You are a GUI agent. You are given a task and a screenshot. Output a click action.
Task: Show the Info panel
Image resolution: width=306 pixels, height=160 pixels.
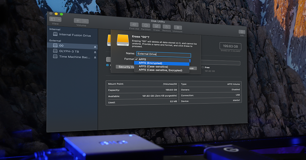pyautogui.click(x=242, y=32)
